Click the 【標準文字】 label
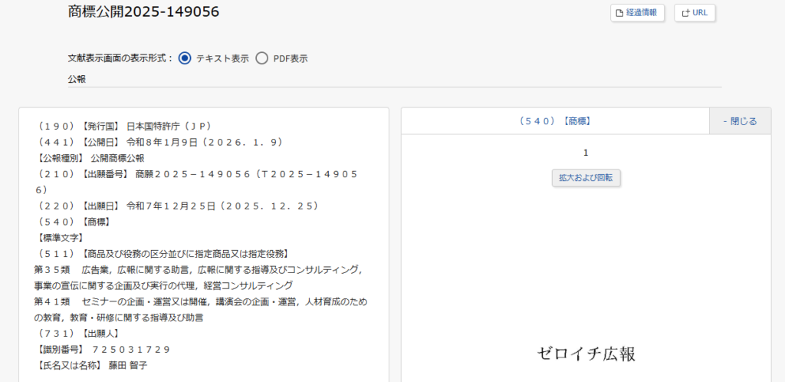This screenshot has height=382, width=785. (x=61, y=238)
